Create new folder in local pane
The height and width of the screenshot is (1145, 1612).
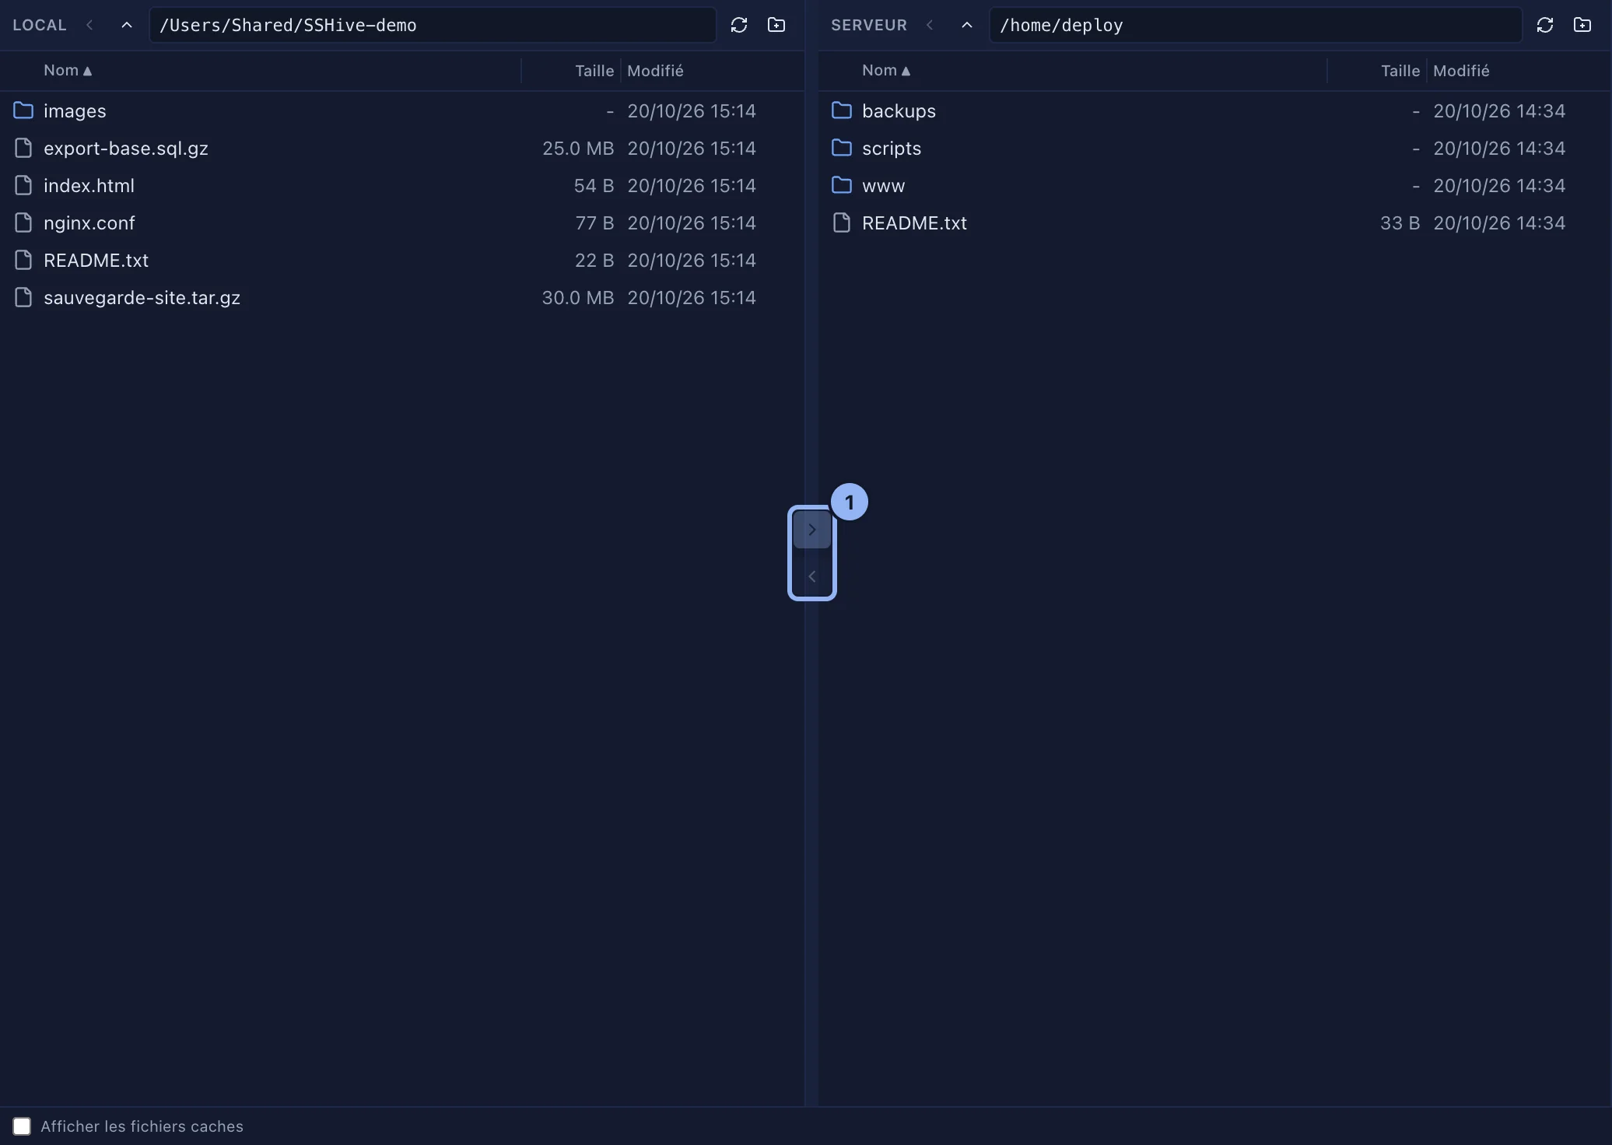776,25
